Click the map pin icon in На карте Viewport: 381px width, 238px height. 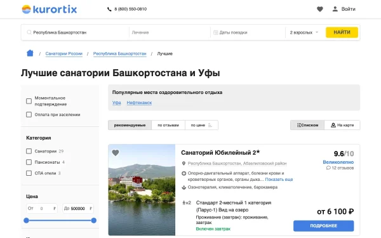click(x=333, y=125)
